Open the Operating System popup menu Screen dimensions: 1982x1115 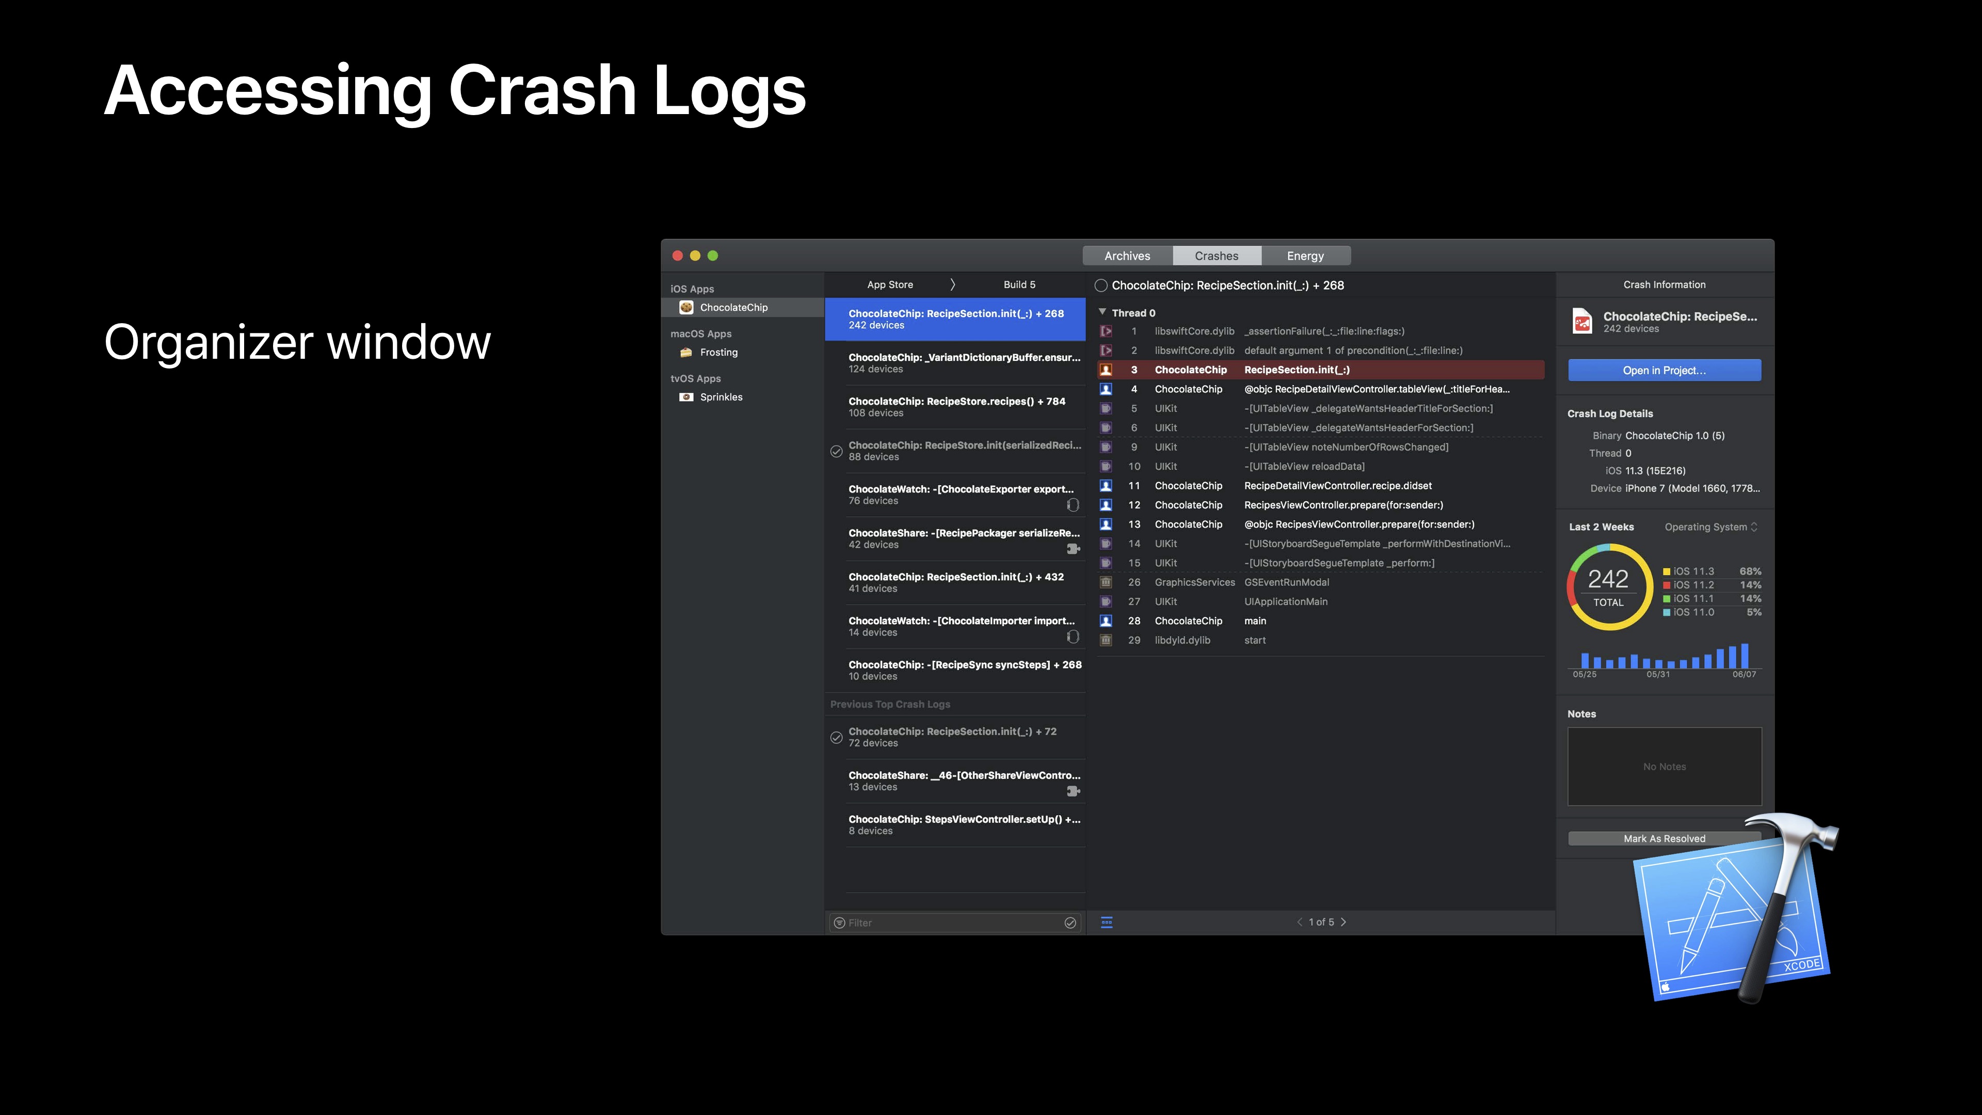click(1711, 527)
